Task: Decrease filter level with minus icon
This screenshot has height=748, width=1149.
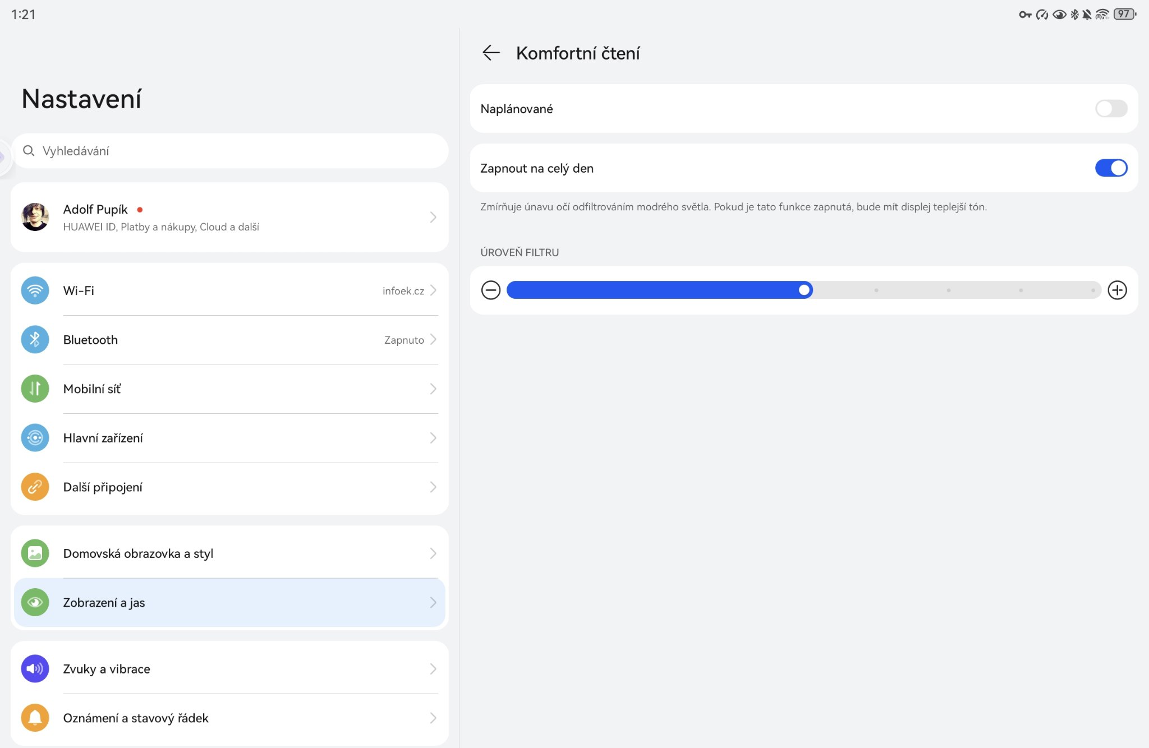Action: 491,290
